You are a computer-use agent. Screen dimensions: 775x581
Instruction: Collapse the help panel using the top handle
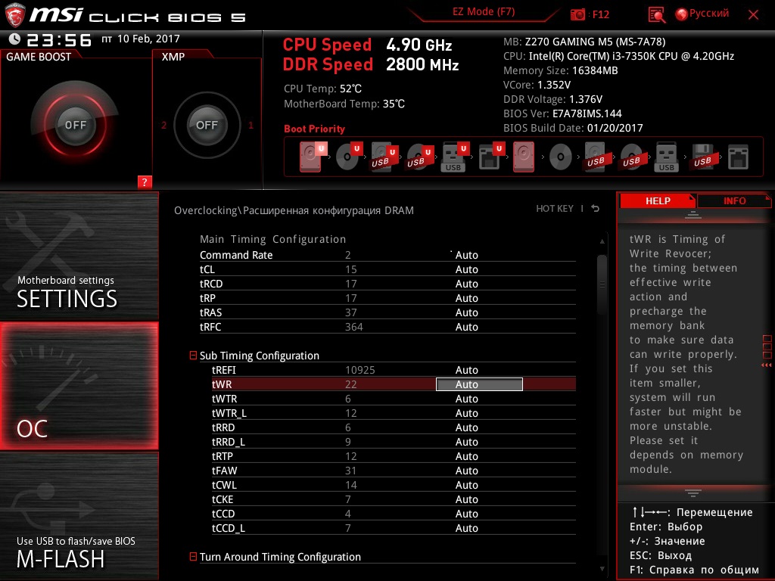pos(693,214)
